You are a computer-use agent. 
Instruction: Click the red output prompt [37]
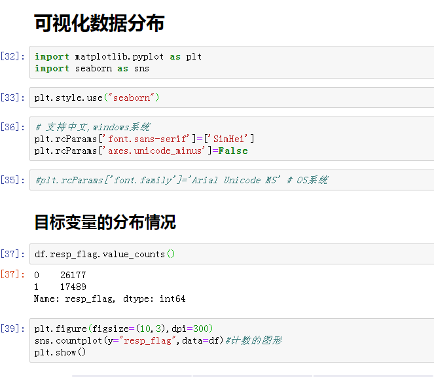coord(13,275)
